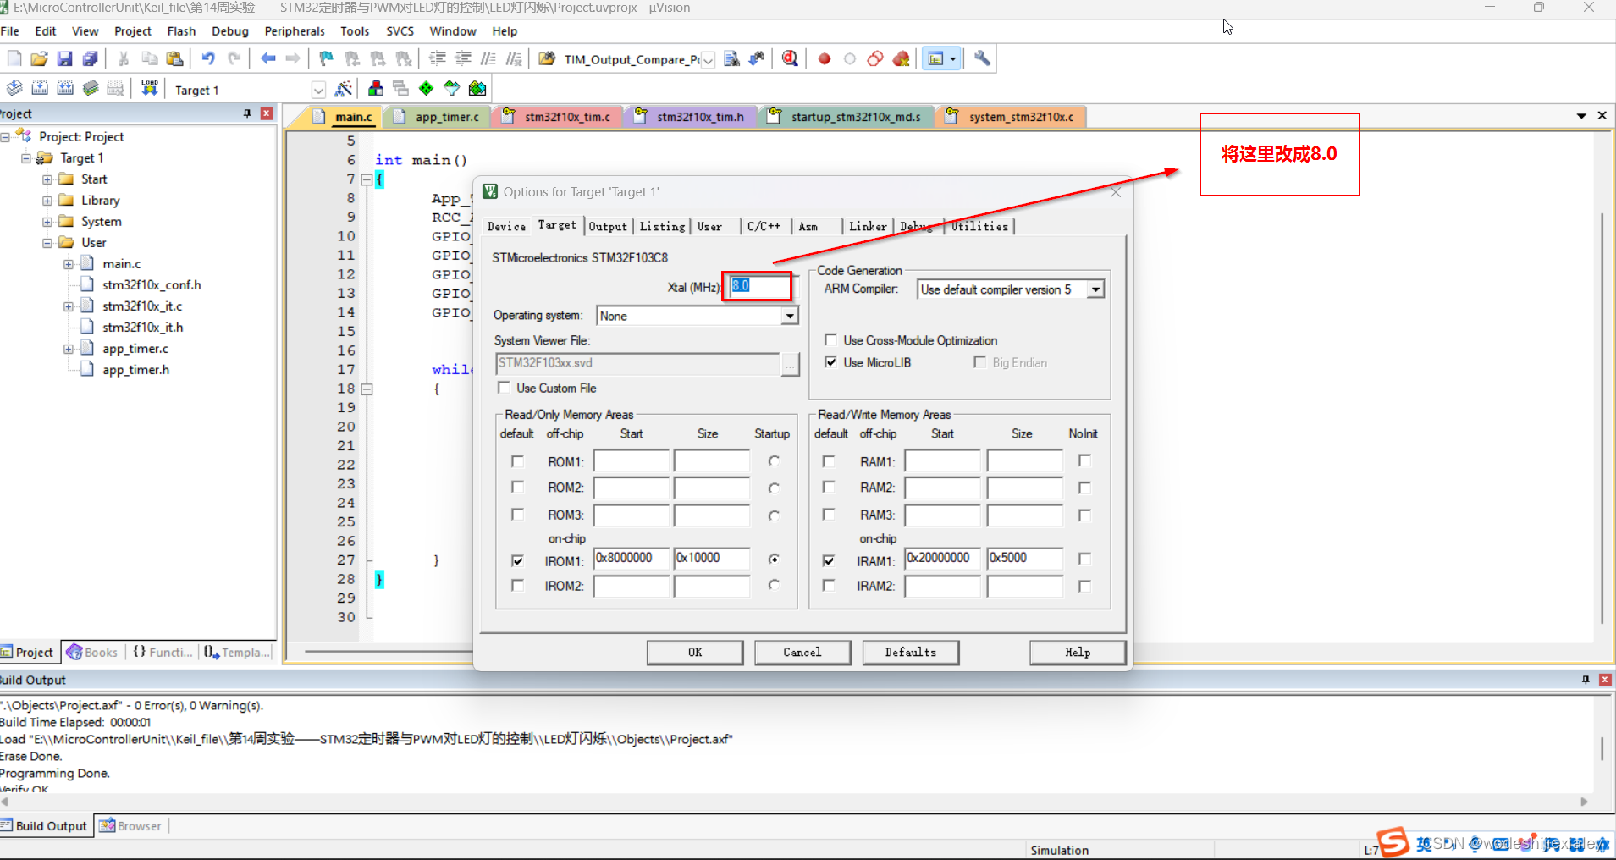Start debug session icon
This screenshot has width=1616, height=860.
coord(790,58)
